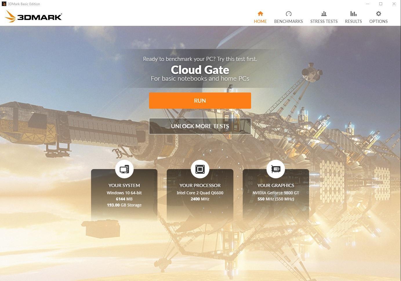
Task: Click the '3DMark Basic Edition' window title
Action: [24, 4]
